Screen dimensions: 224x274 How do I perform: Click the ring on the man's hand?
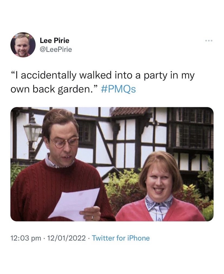[x=93, y=217]
